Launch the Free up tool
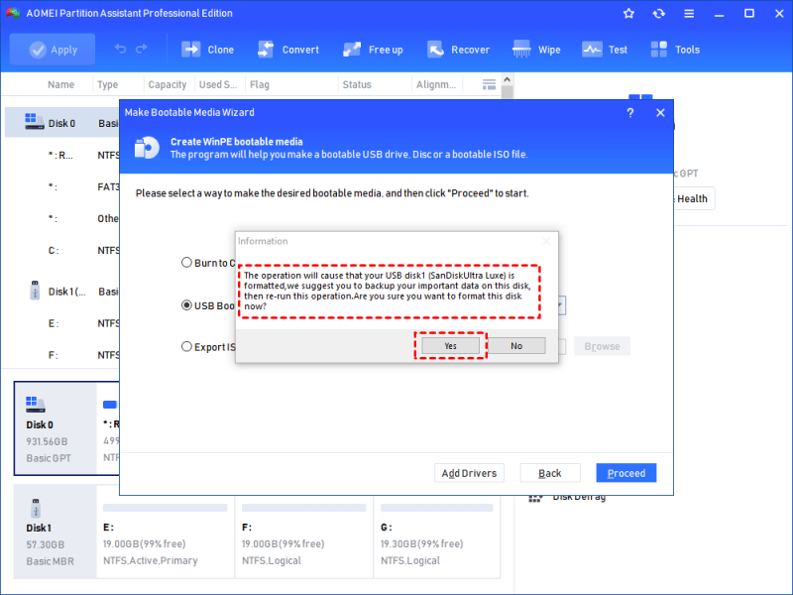 click(x=373, y=50)
